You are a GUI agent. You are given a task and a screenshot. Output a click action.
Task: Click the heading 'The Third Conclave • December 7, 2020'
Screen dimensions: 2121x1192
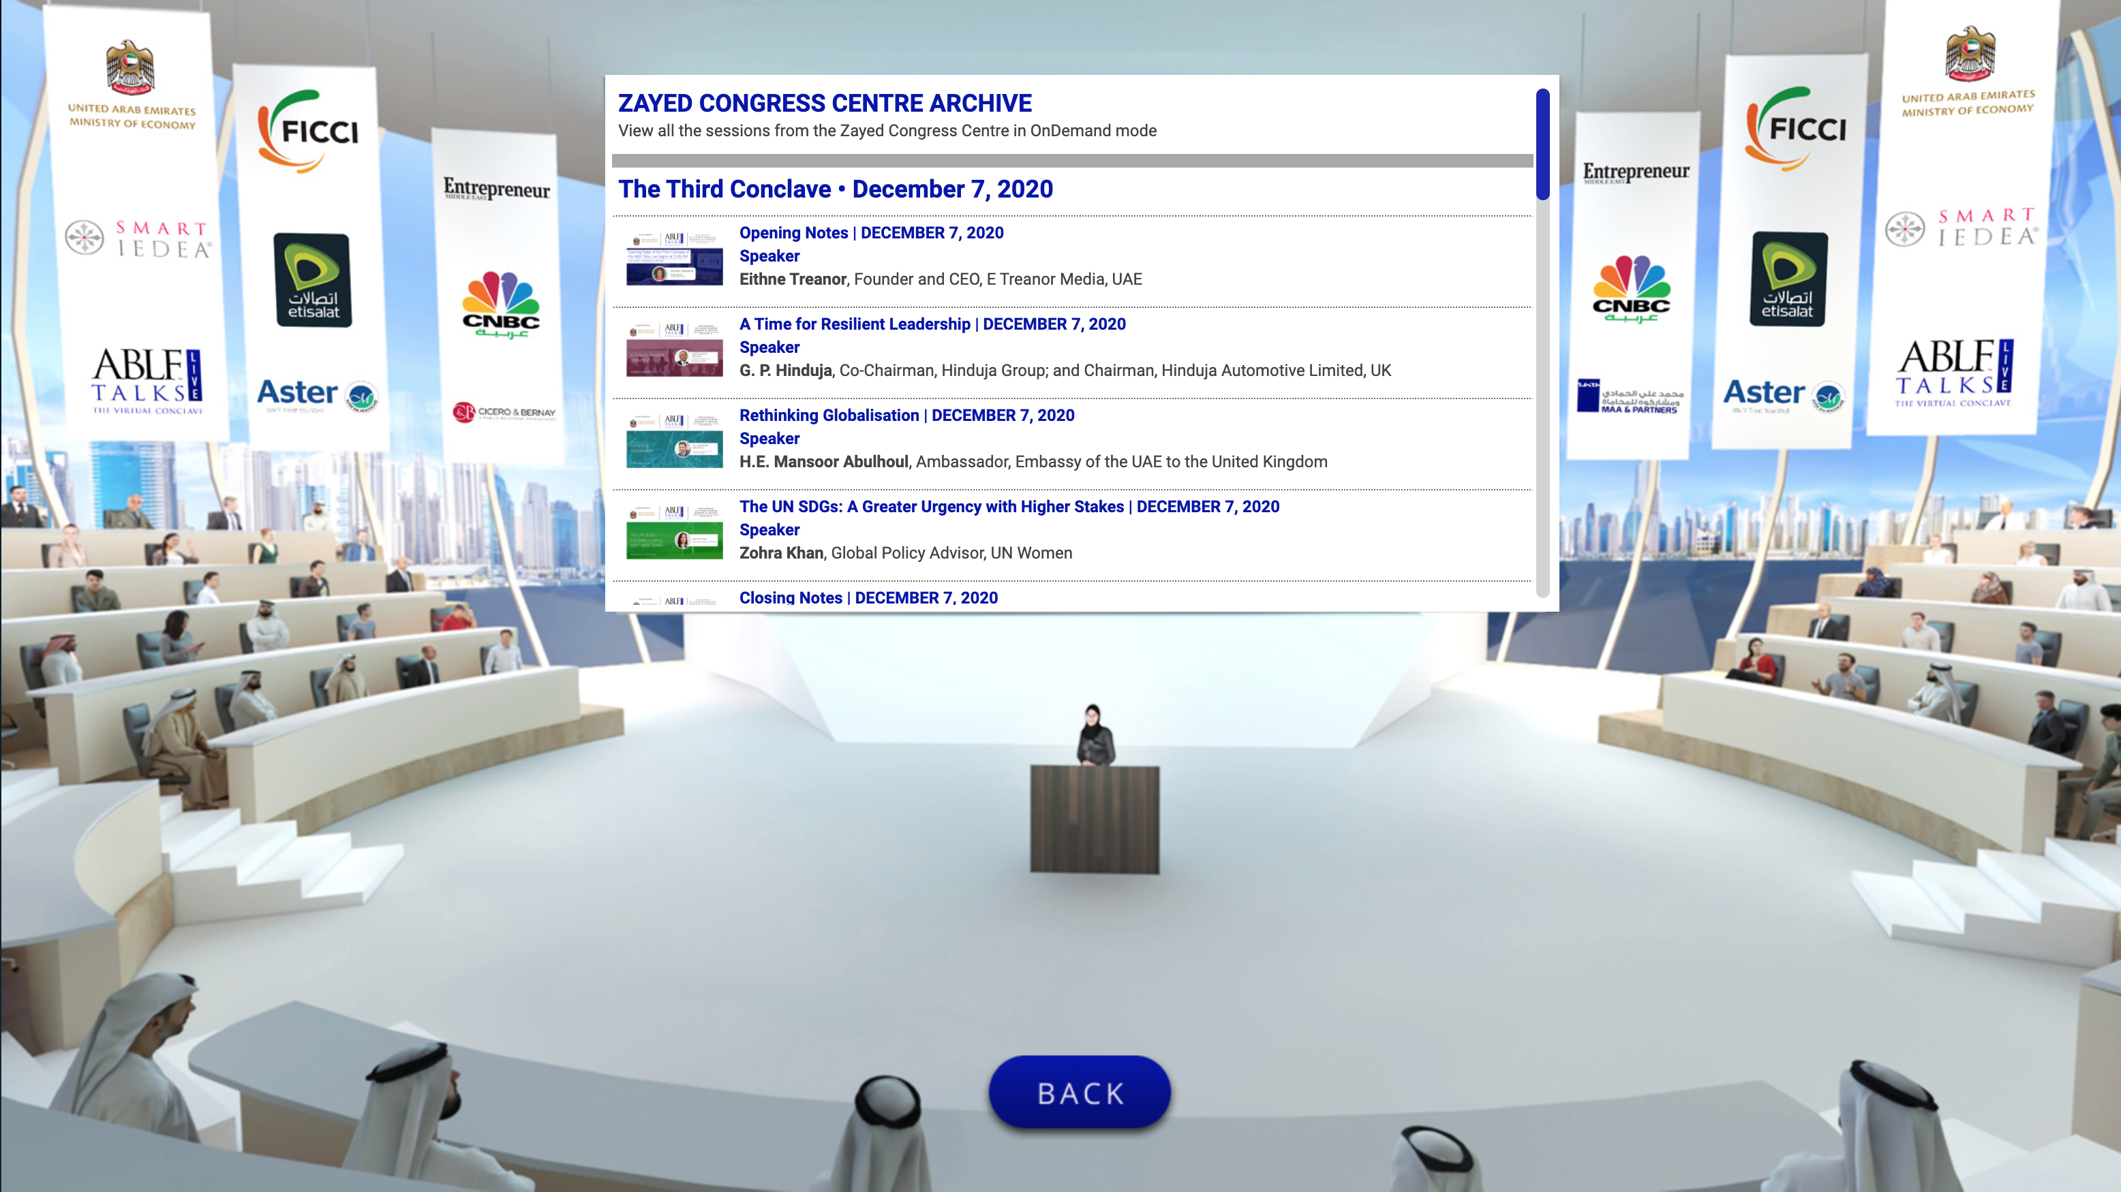[x=835, y=189]
